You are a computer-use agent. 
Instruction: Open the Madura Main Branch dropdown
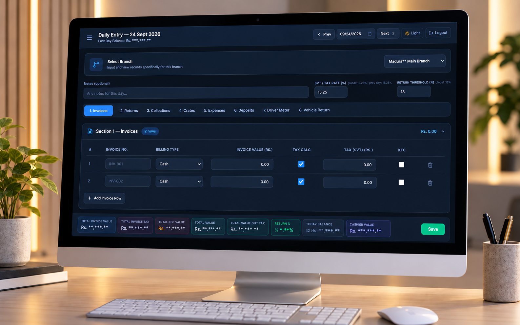pyautogui.click(x=415, y=61)
